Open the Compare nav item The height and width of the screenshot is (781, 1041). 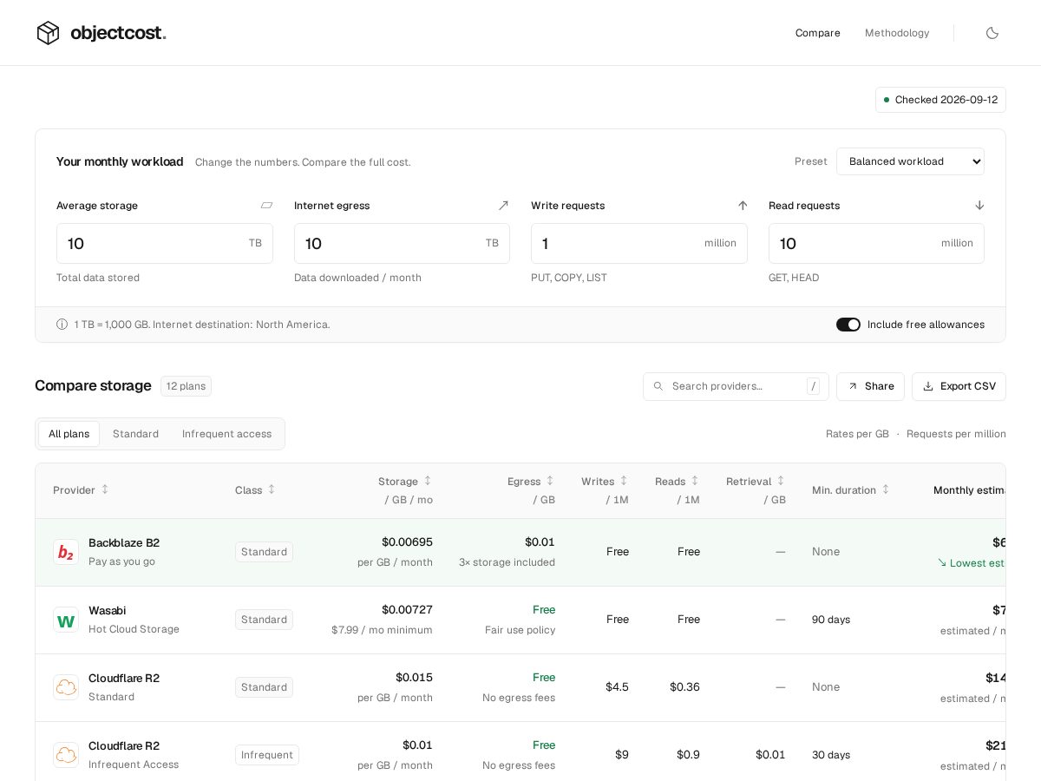pyautogui.click(x=817, y=33)
